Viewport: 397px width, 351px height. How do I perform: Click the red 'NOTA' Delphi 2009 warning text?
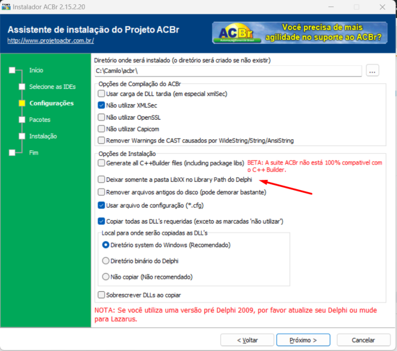[x=236, y=314]
